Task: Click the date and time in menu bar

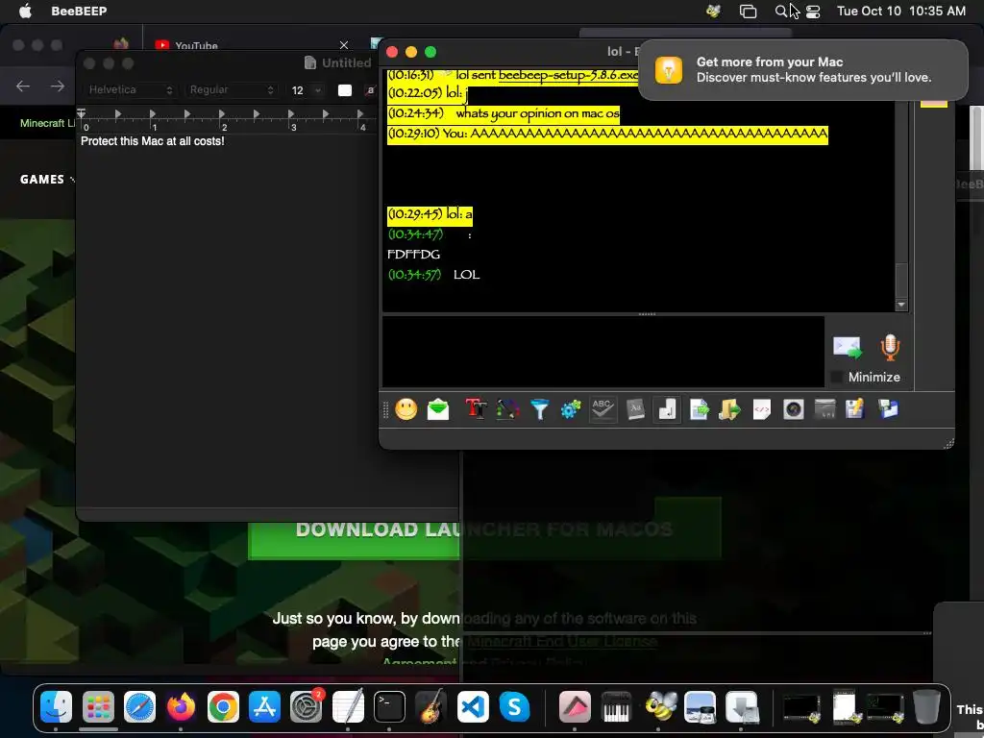Action: pos(901,11)
